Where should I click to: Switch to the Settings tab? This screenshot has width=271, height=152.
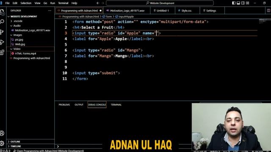coord(211,11)
